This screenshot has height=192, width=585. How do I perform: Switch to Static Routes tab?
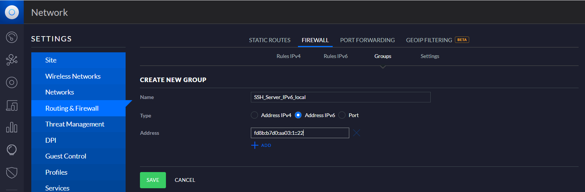click(x=270, y=40)
